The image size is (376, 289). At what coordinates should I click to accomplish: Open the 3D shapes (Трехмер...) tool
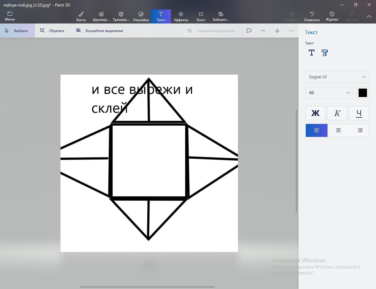(x=121, y=16)
